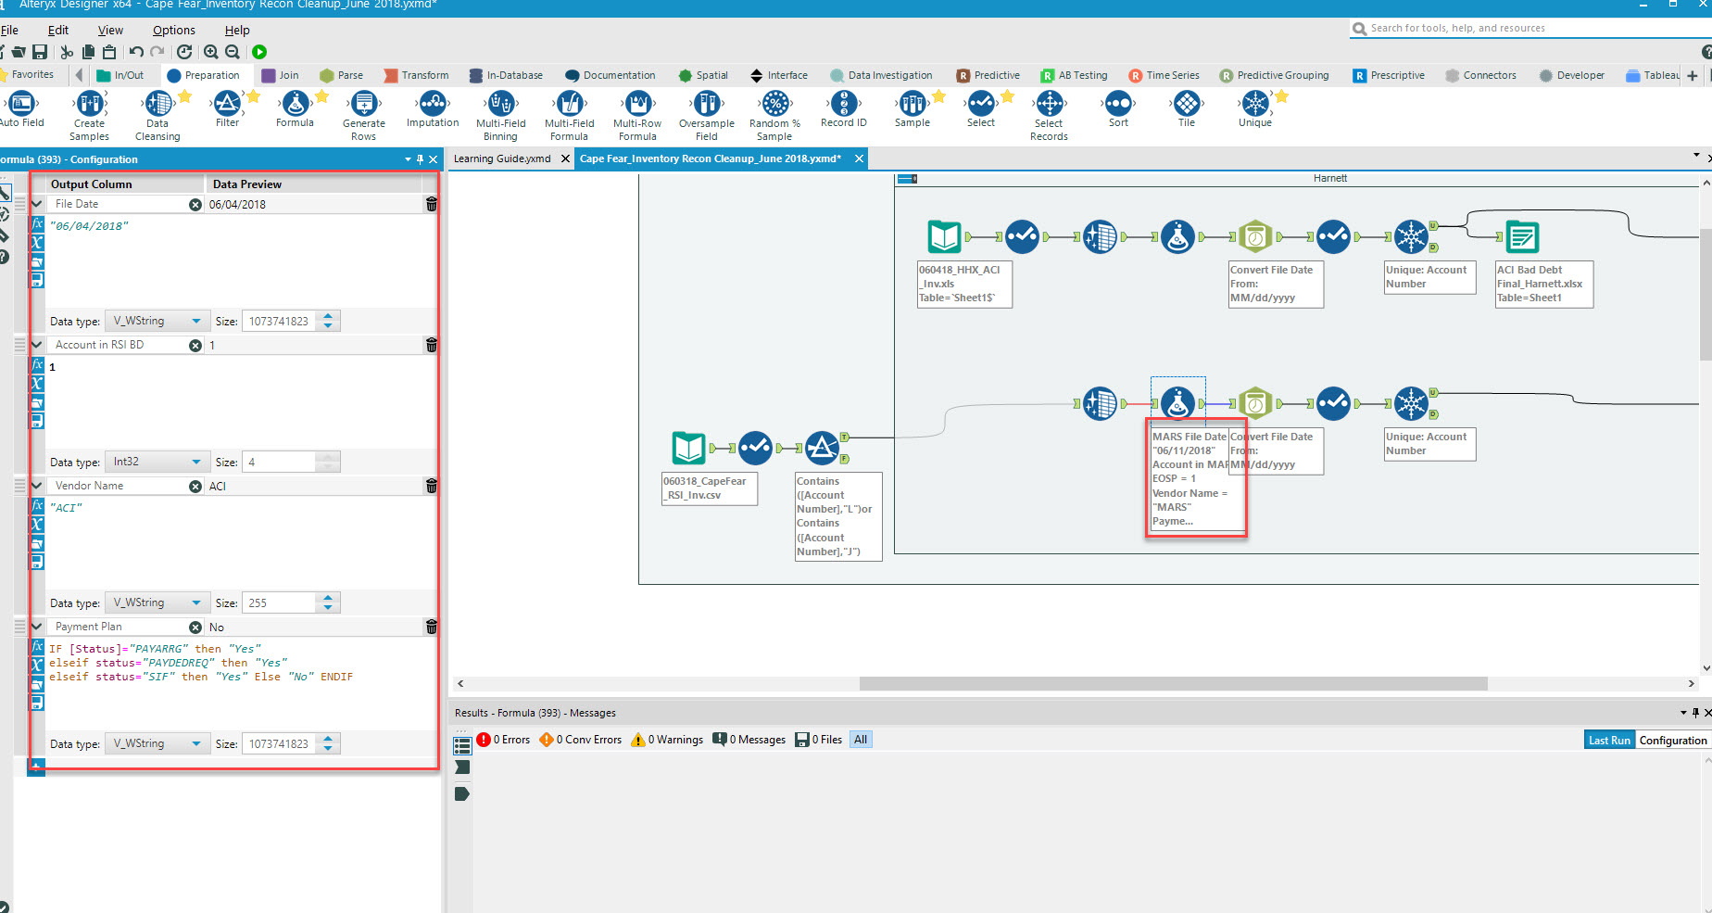
Task: Click the 0 Errors filter in Results
Action: coord(504,739)
